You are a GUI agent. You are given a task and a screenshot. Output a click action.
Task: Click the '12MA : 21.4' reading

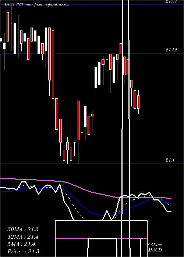23,237
